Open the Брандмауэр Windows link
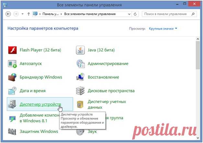Screen dimensions: 203x143 (x=41, y=77)
